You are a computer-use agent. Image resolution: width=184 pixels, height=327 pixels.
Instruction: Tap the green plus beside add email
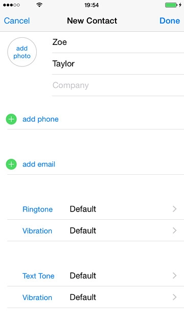pyautogui.click(x=11, y=165)
